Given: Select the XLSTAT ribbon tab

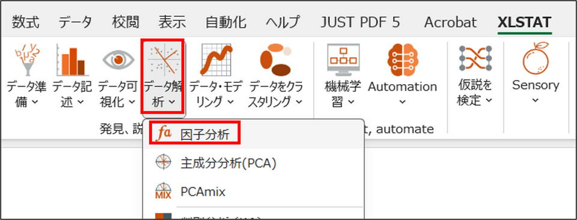Looking at the screenshot, I should [x=524, y=22].
